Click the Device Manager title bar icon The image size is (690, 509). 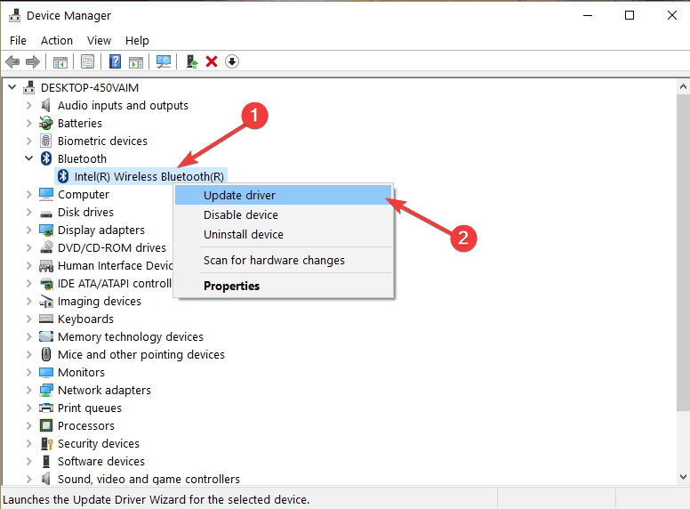click(x=14, y=15)
